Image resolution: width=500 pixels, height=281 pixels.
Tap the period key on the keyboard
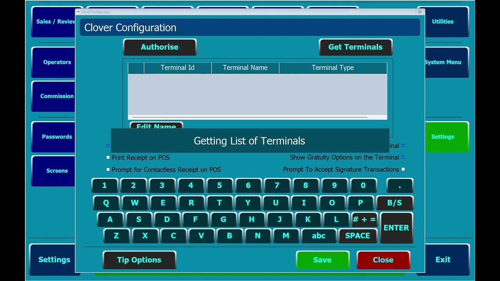click(x=400, y=186)
